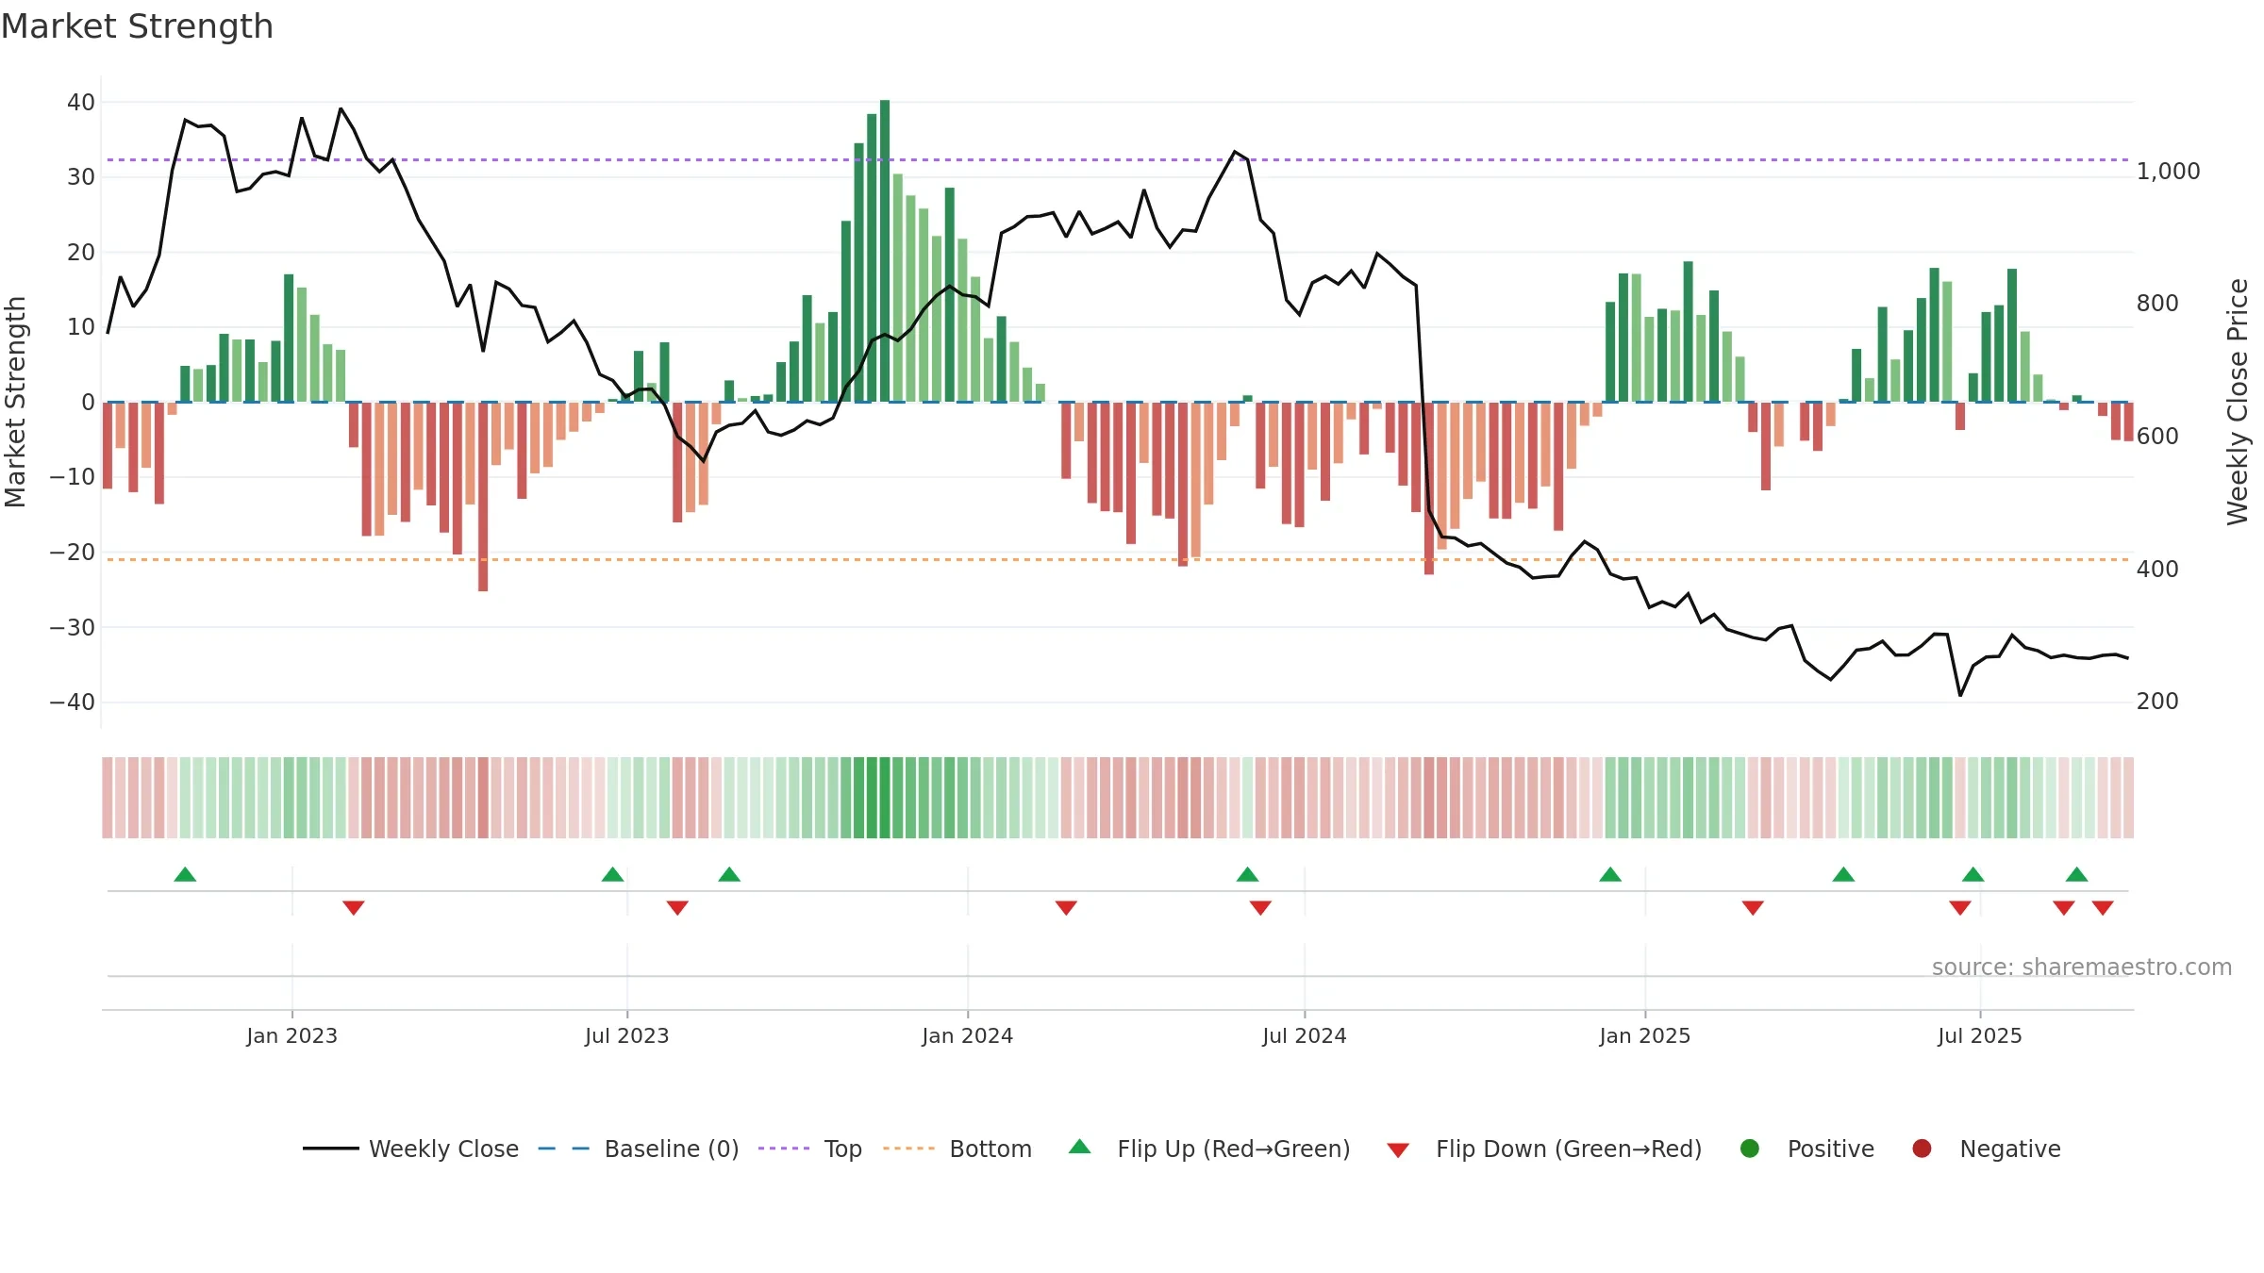Toggle the Bottom legend label
Viewport: 2264px width, 1273px height.
coord(990,1149)
